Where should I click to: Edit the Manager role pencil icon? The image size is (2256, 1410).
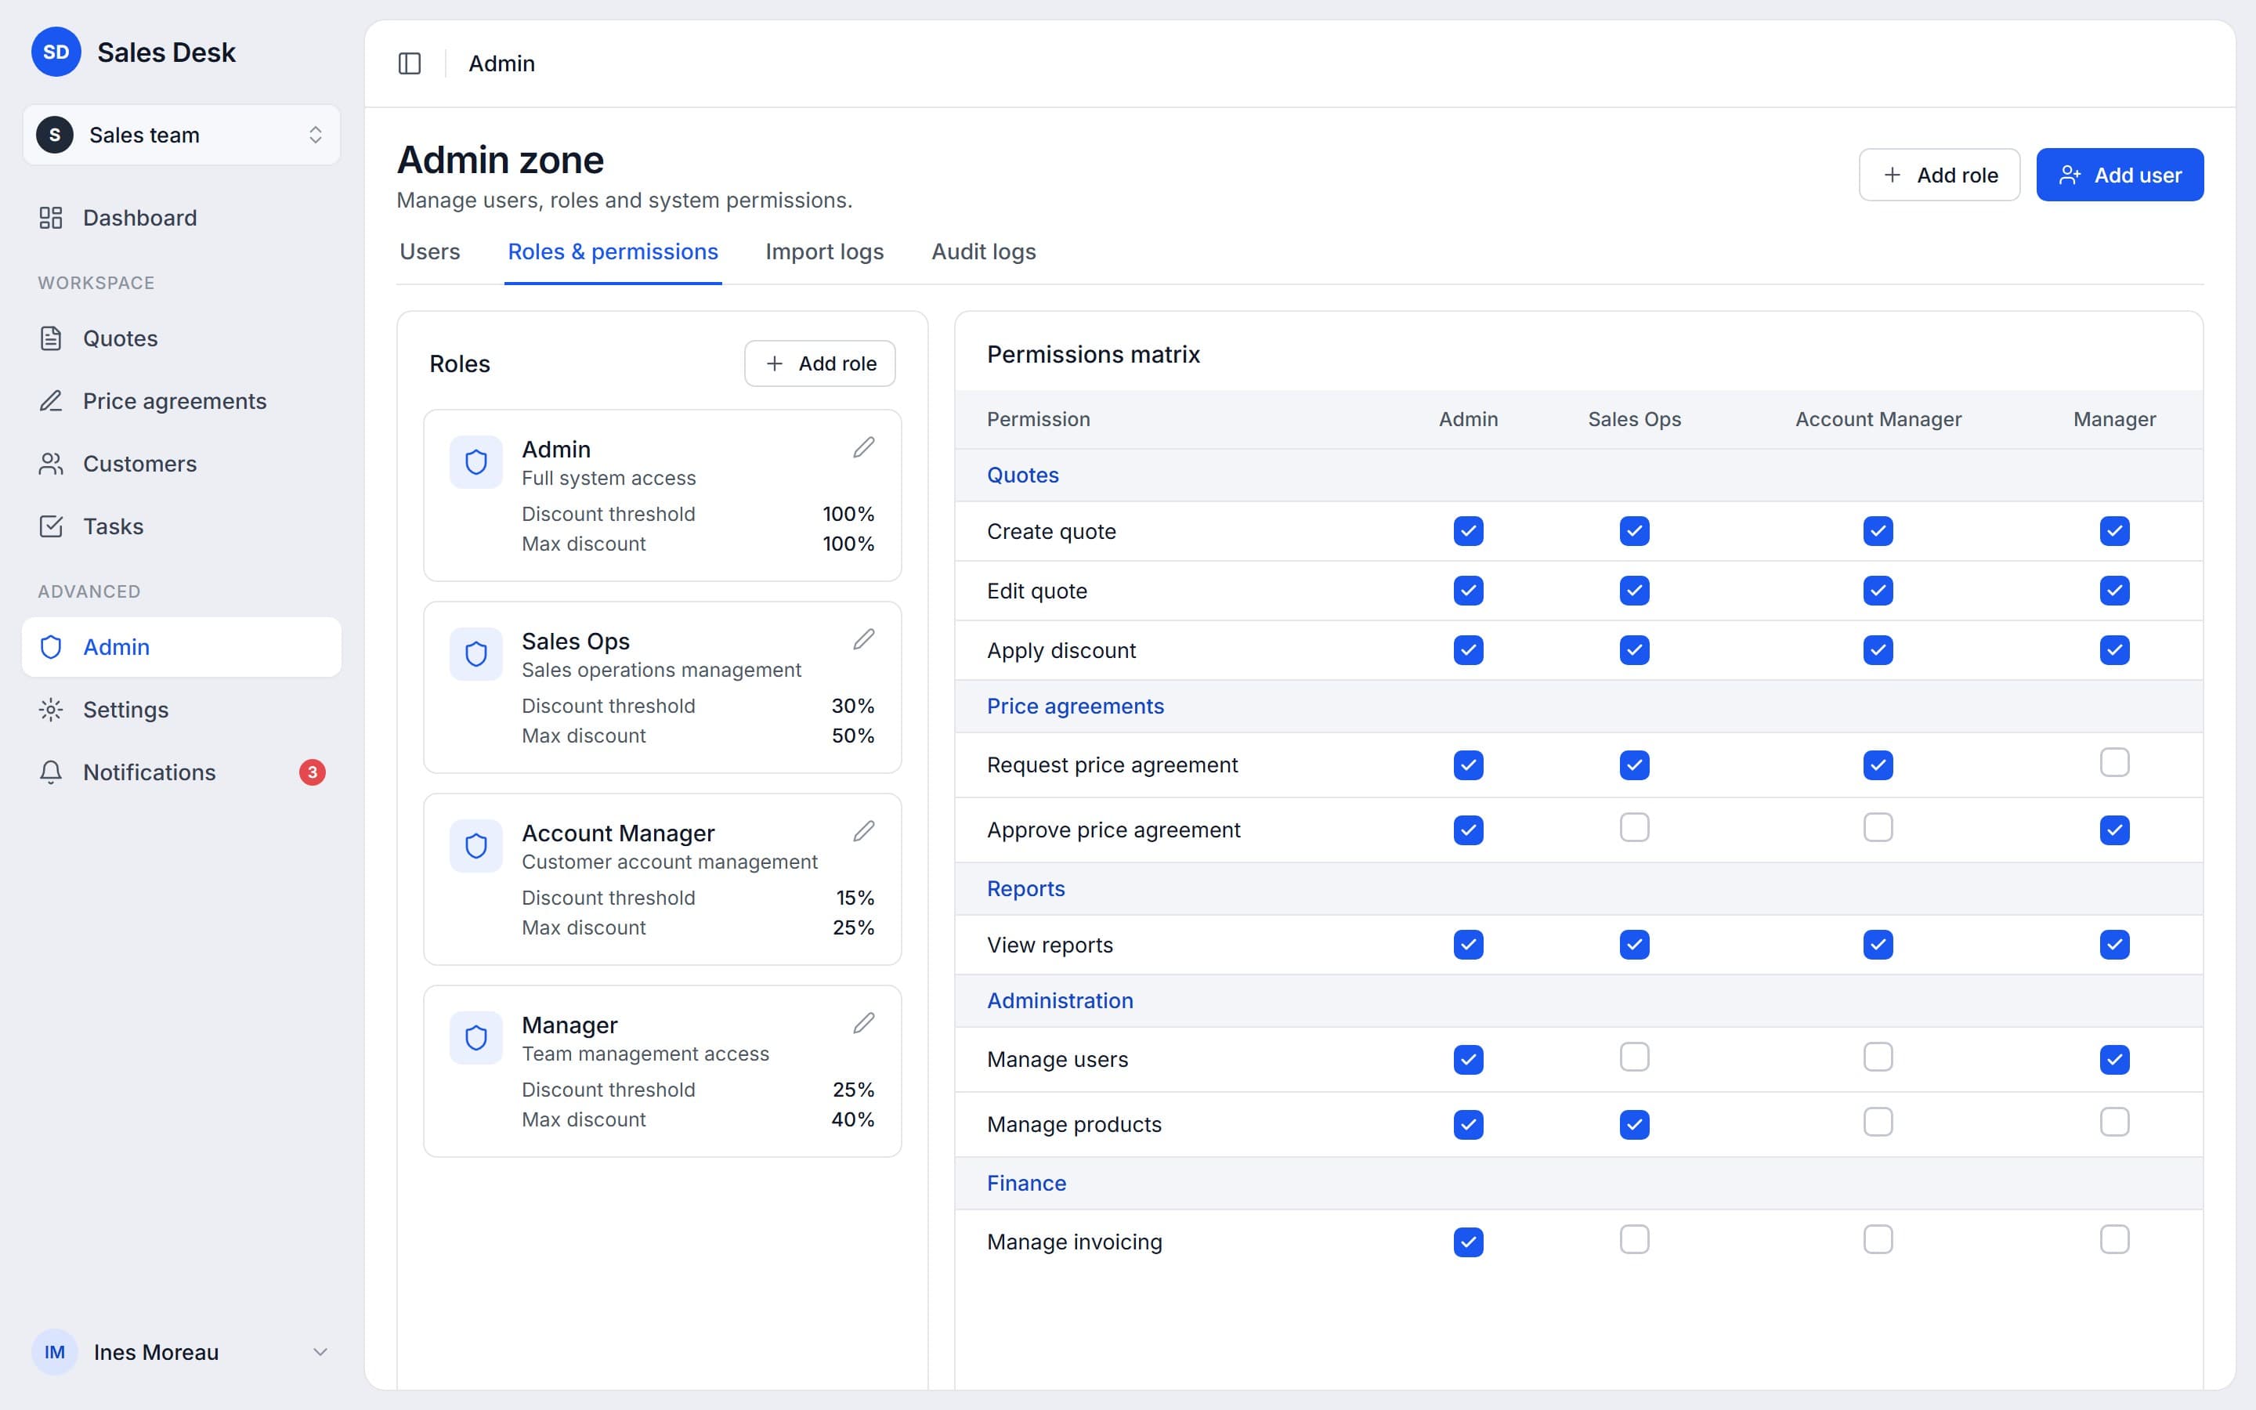(x=863, y=1023)
